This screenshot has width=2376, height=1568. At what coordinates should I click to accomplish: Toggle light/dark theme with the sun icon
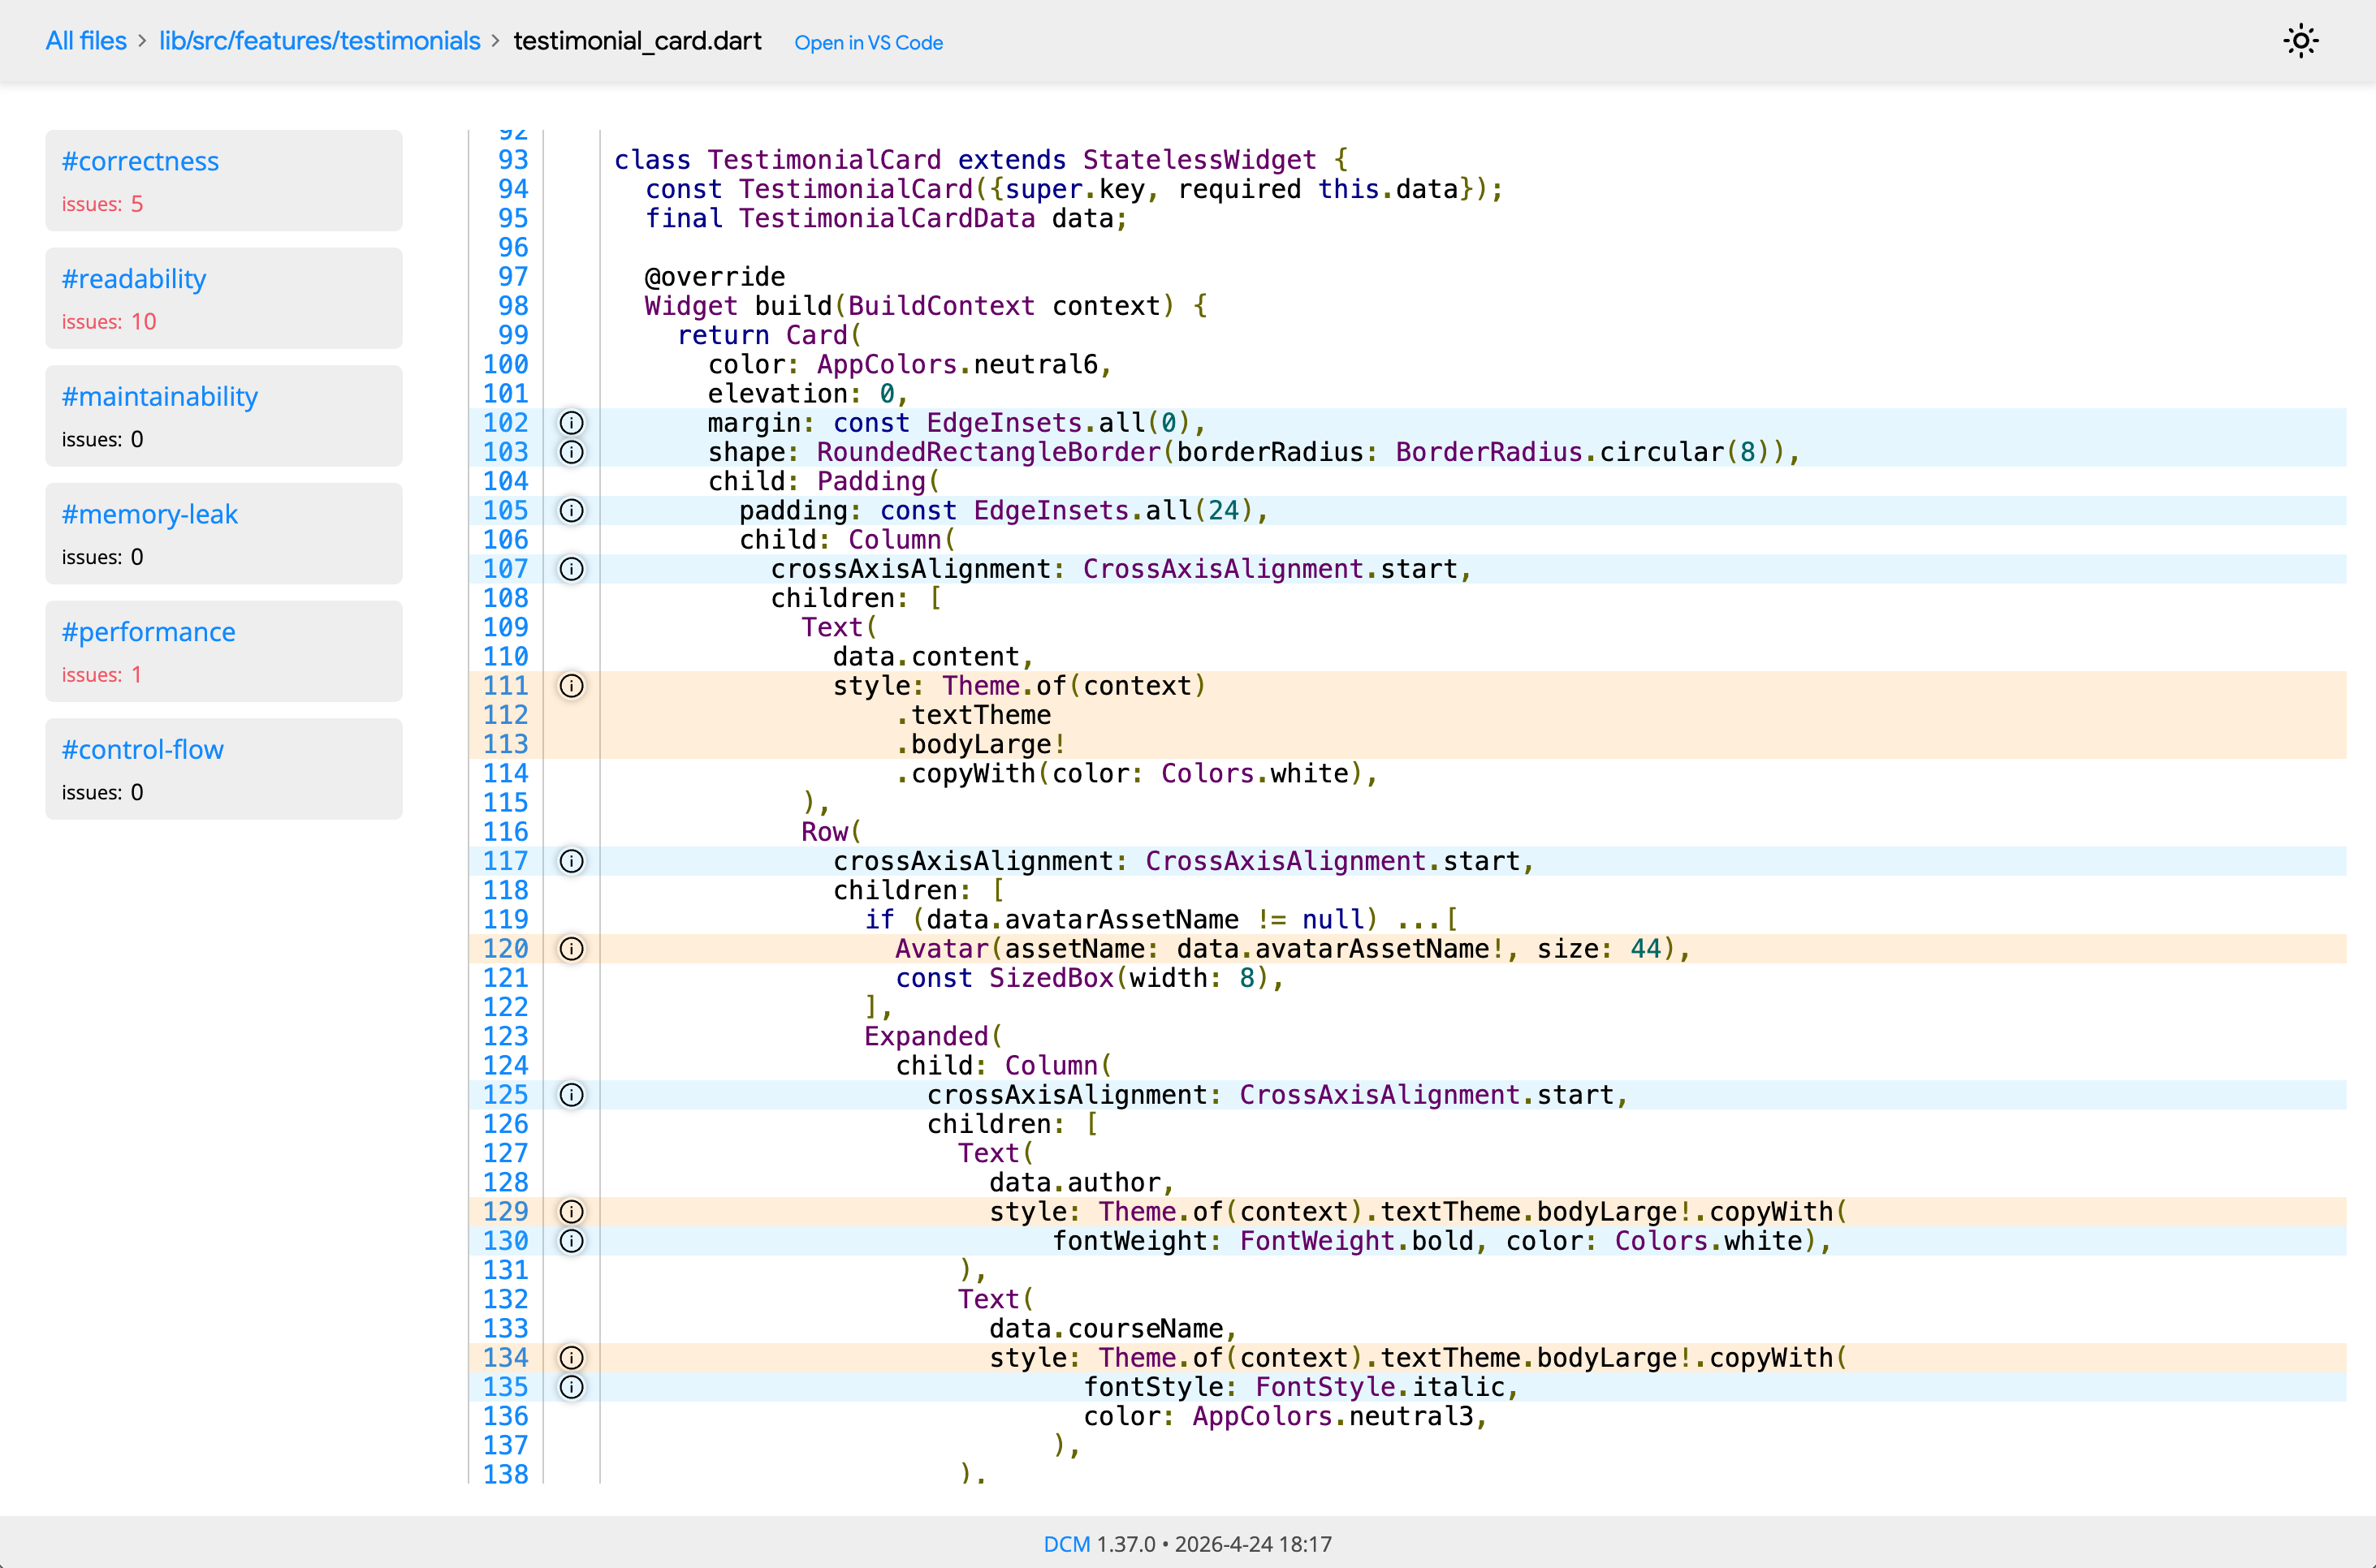point(2301,41)
